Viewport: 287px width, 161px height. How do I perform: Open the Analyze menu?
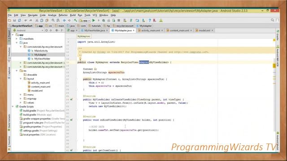(x=52, y=15)
